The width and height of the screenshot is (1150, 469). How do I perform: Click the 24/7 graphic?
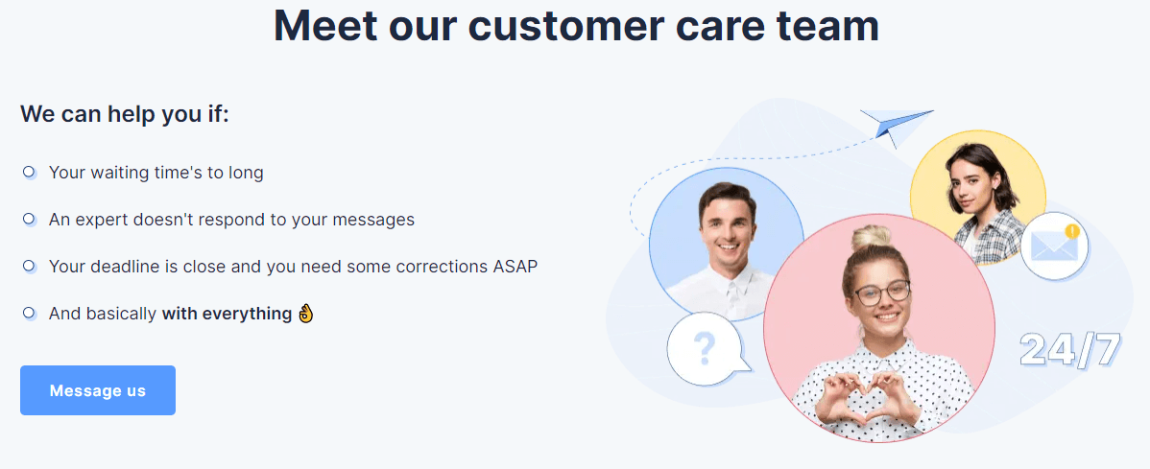[x=1070, y=350]
